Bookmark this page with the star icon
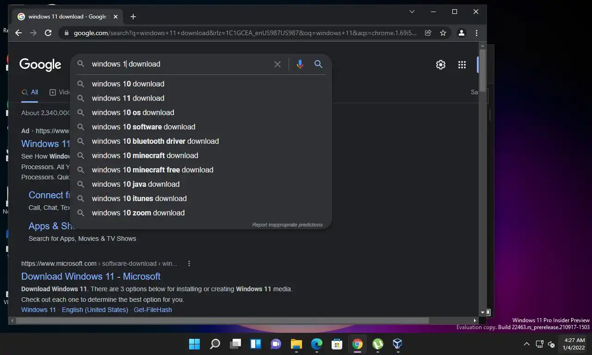This screenshot has width=592, height=355. click(x=443, y=33)
